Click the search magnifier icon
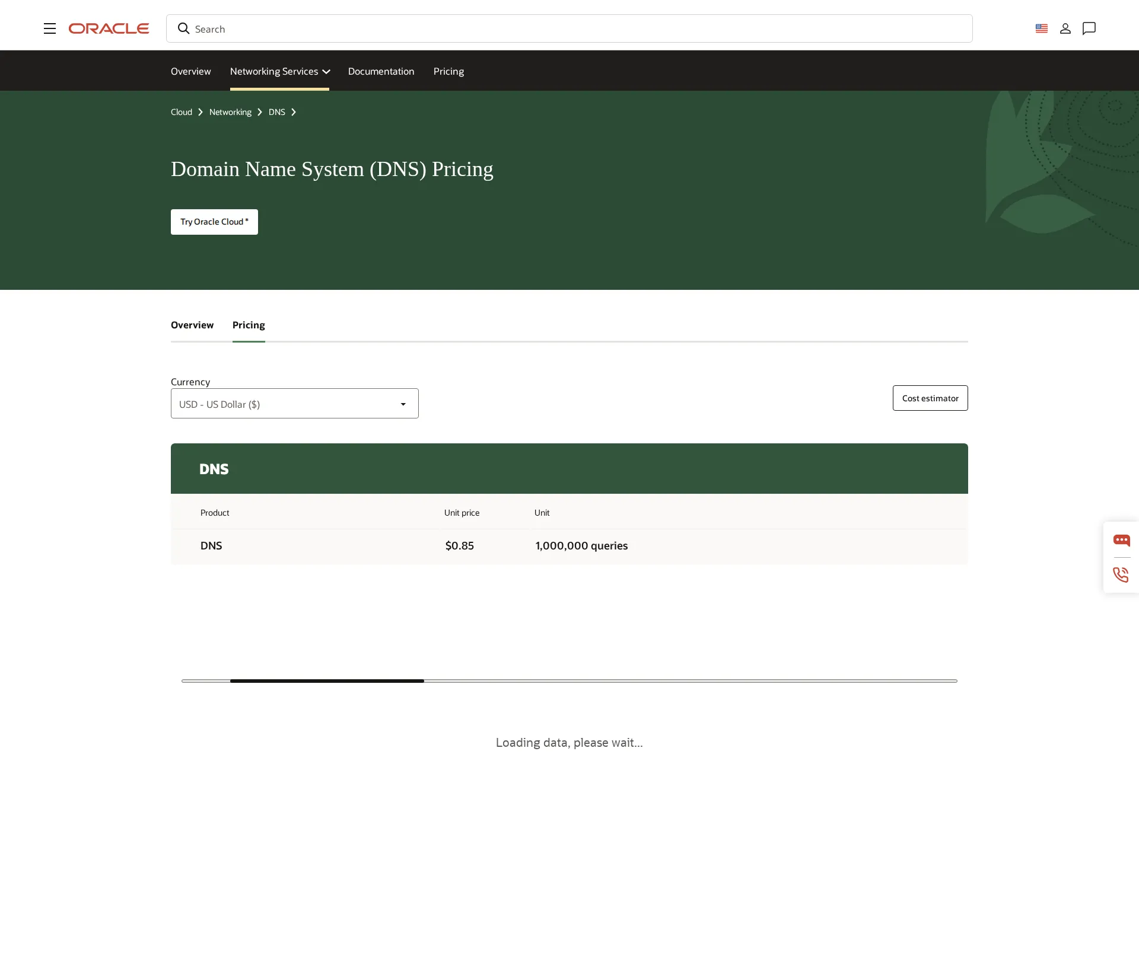The width and height of the screenshot is (1139, 978). pyautogui.click(x=184, y=28)
